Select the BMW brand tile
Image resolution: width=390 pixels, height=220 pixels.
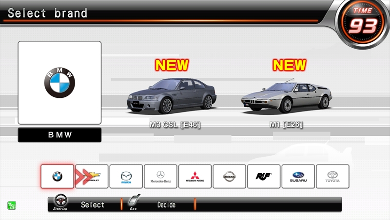(58, 176)
